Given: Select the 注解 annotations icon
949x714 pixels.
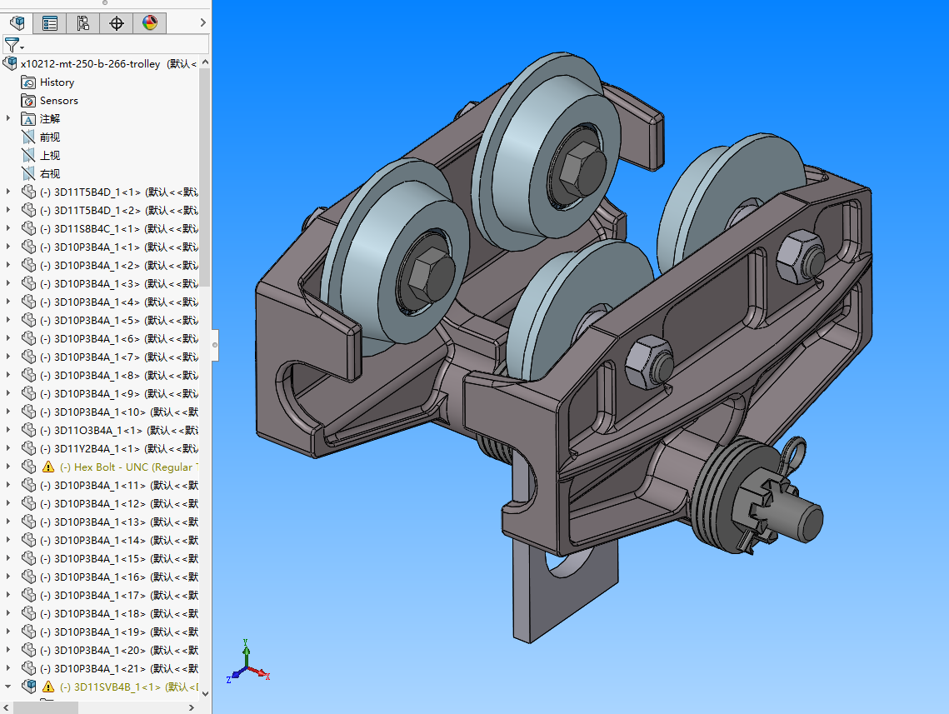Looking at the screenshot, I should (27, 118).
